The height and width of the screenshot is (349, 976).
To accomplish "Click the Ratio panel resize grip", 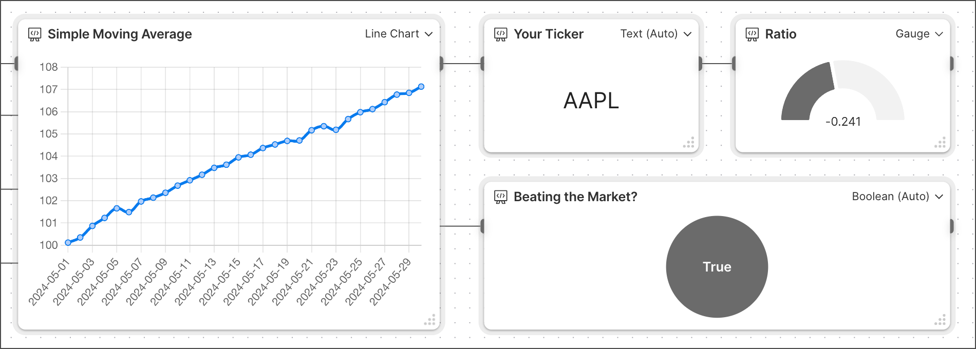I will pos(940,142).
